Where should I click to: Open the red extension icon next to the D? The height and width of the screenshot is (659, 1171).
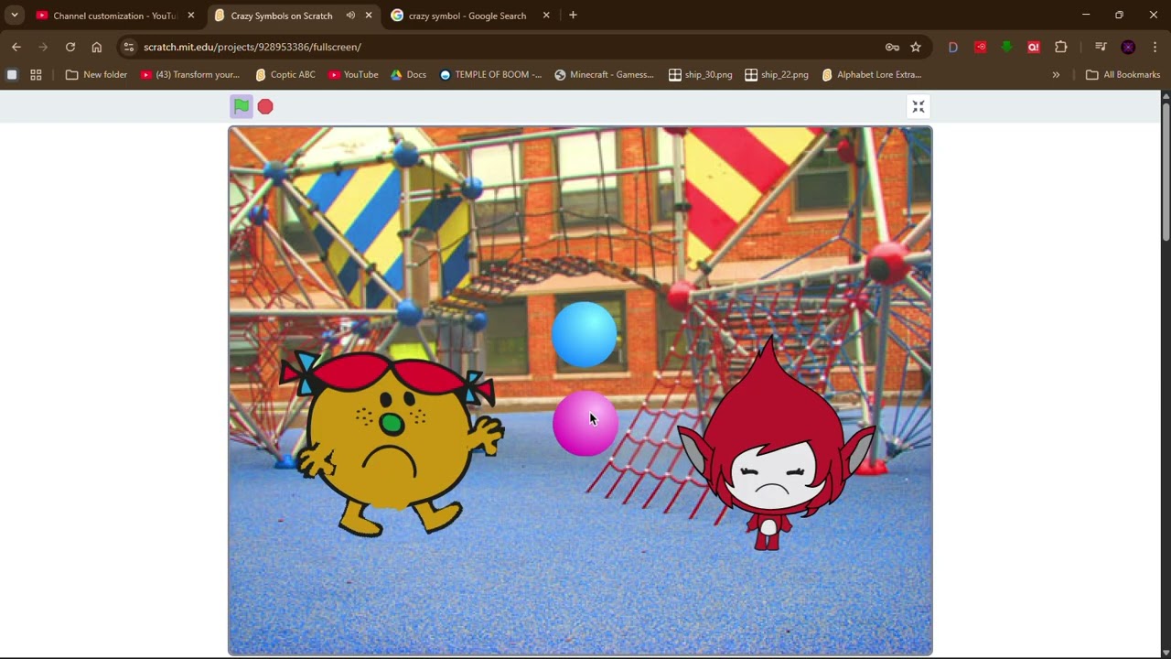click(981, 47)
